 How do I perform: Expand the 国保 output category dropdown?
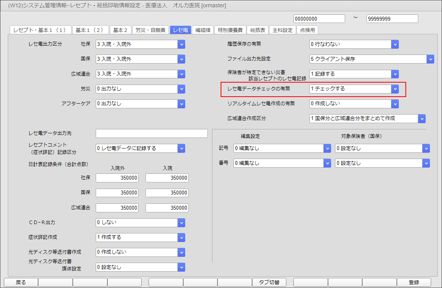[x=181, y=59]
